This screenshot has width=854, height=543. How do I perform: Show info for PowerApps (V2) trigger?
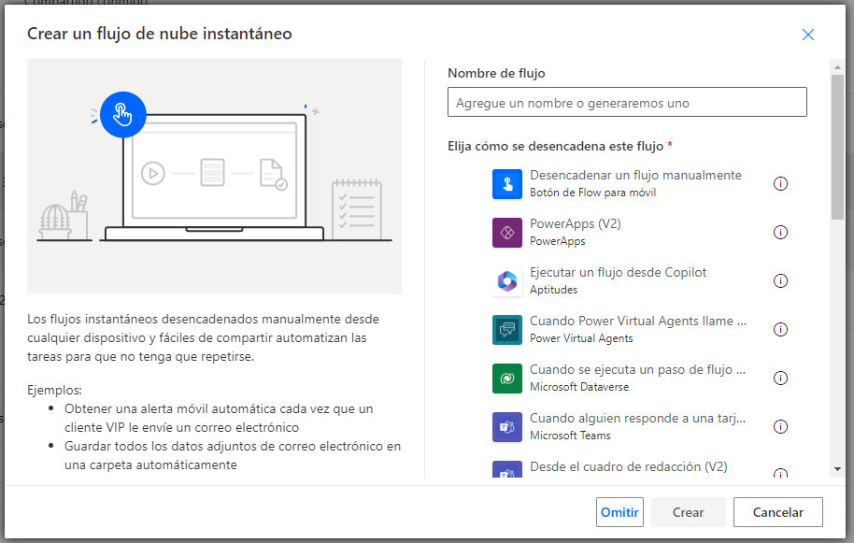click(780, 233)
